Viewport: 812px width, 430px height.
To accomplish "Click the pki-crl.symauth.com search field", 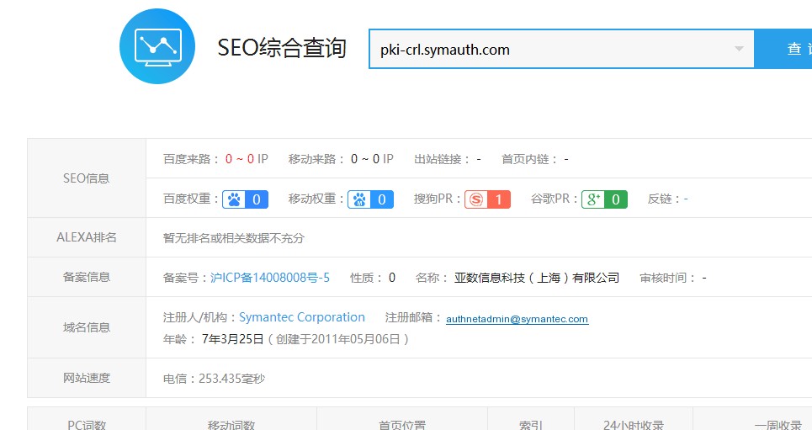I will click(x=561, y=49).
